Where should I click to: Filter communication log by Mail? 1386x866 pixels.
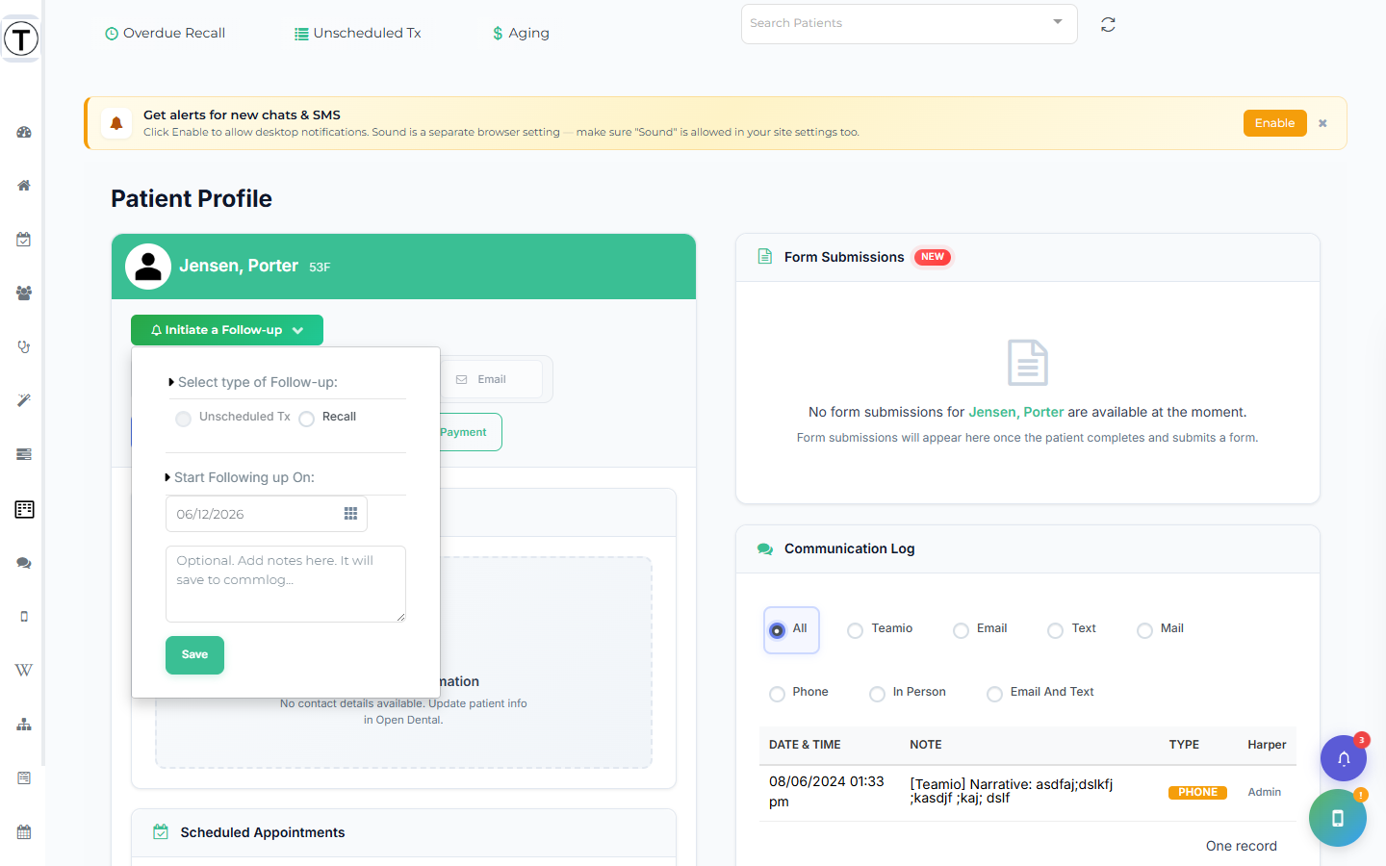(x=1144, y=630)
